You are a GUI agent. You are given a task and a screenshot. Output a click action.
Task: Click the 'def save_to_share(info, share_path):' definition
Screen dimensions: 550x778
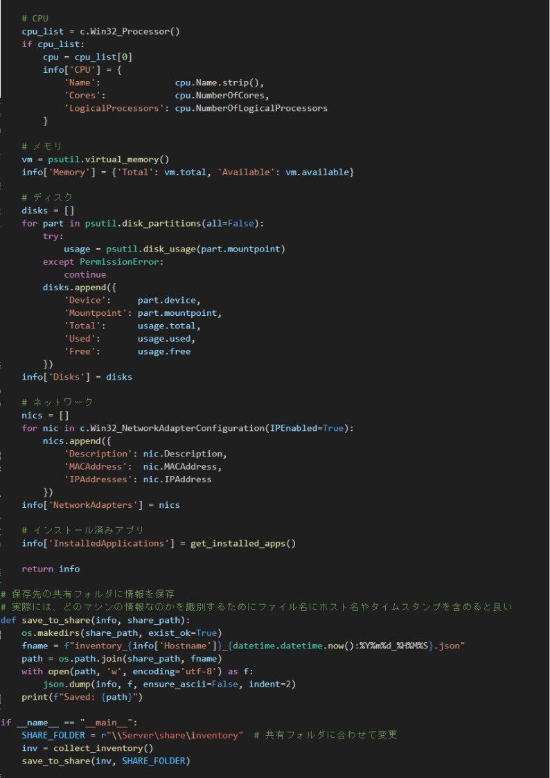[x=95, y=620]
